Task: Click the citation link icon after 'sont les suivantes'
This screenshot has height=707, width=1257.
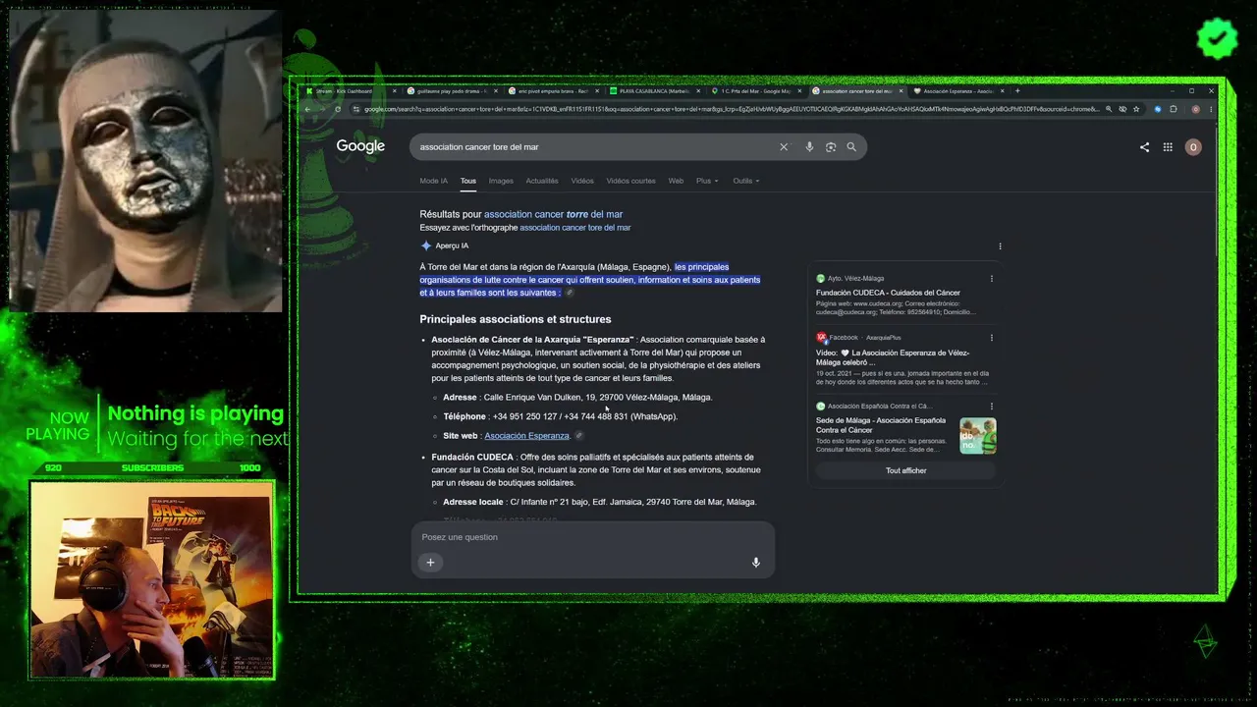Action: [x=570, y=293]
